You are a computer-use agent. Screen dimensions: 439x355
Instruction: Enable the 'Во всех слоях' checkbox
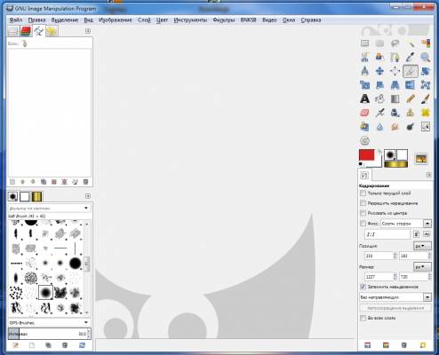tap(363, 318)
